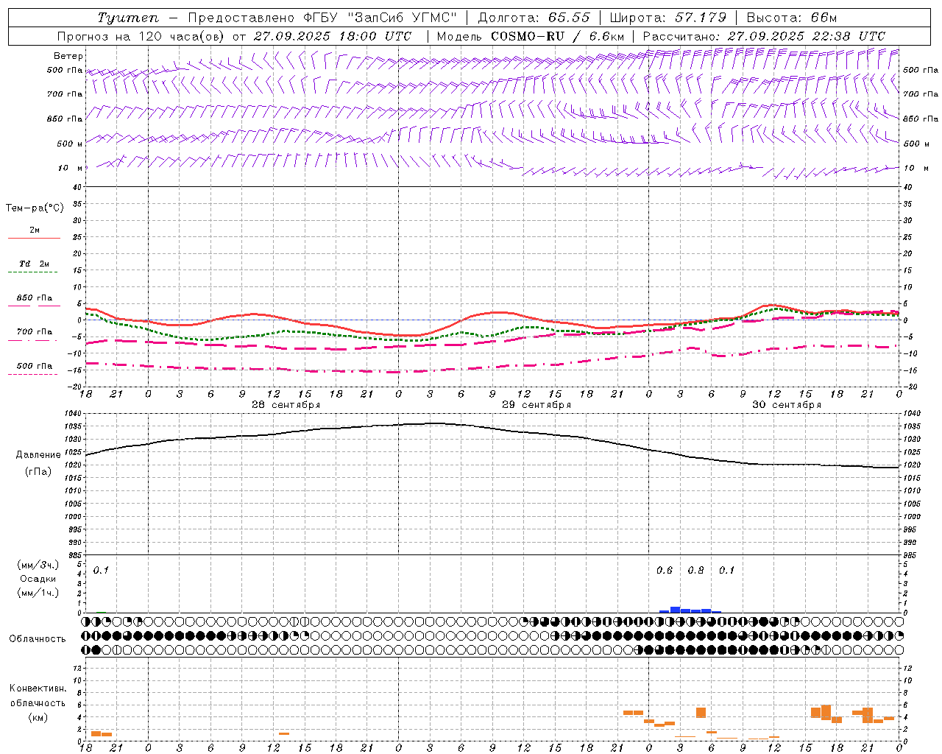Click the "Конвективн." convective cloud label
Viewport: 942px width, 754px height.
(38, 688)
